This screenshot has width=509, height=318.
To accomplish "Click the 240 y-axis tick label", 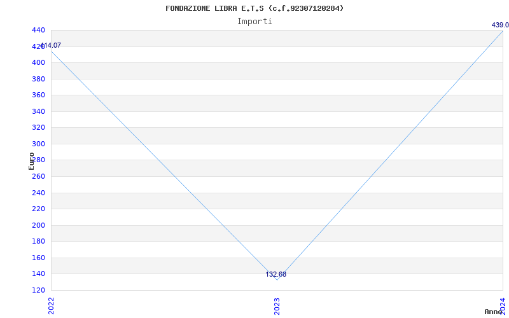I will [38, 193].
